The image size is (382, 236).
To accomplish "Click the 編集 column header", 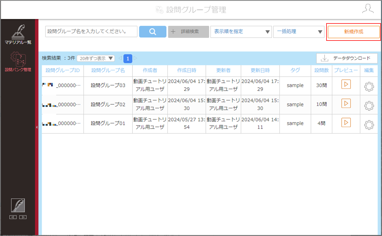I will point(369,70).
